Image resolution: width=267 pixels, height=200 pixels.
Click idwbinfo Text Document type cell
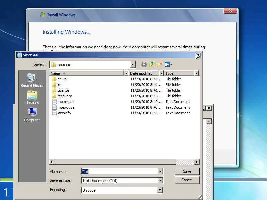178,113
